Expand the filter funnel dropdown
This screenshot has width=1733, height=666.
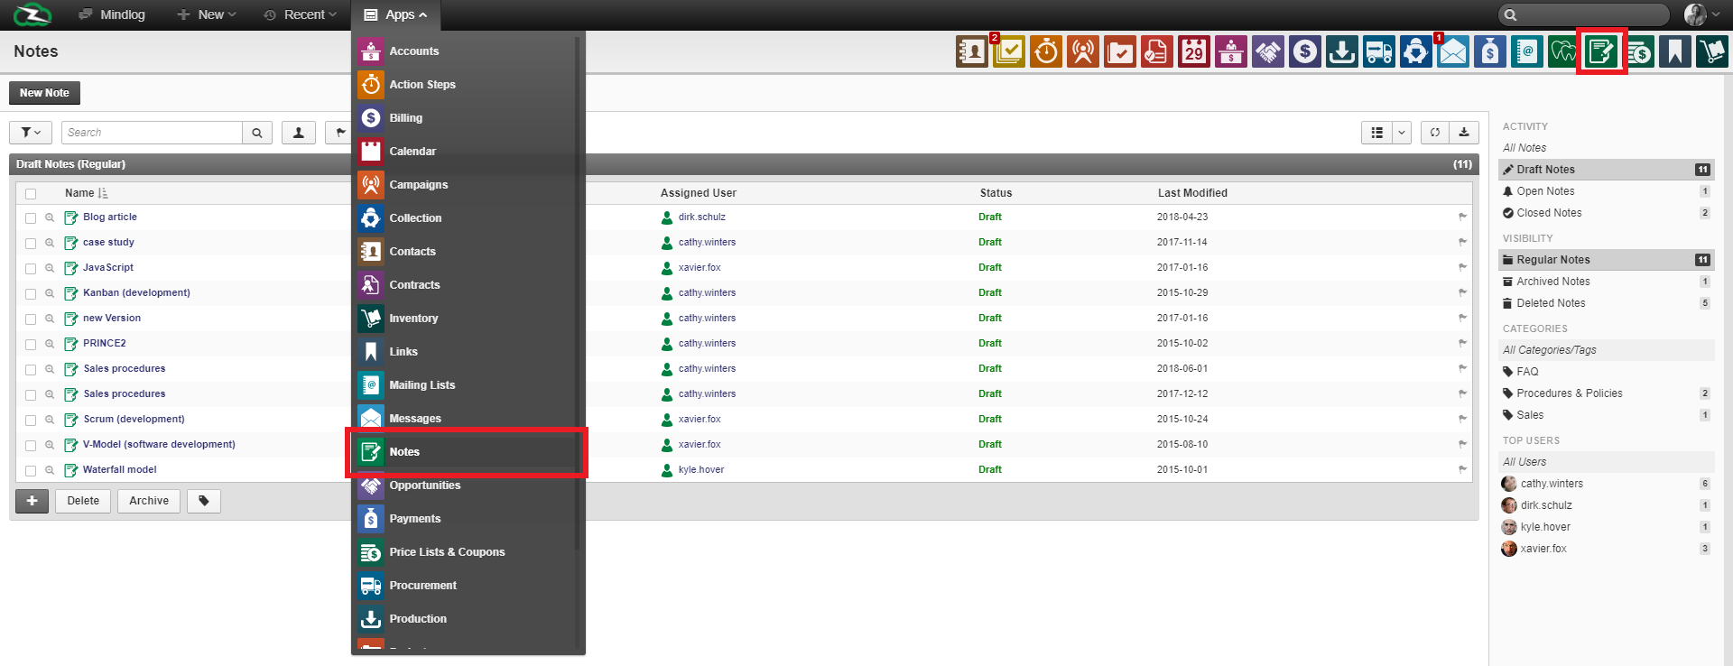coord(31,133)
